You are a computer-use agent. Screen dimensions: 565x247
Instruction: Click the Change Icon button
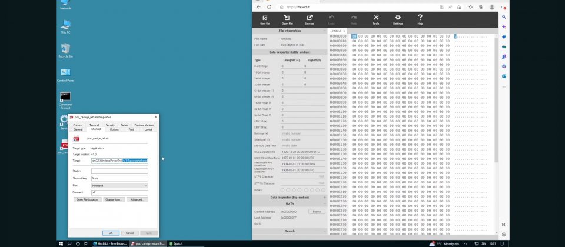click(114, 200)
